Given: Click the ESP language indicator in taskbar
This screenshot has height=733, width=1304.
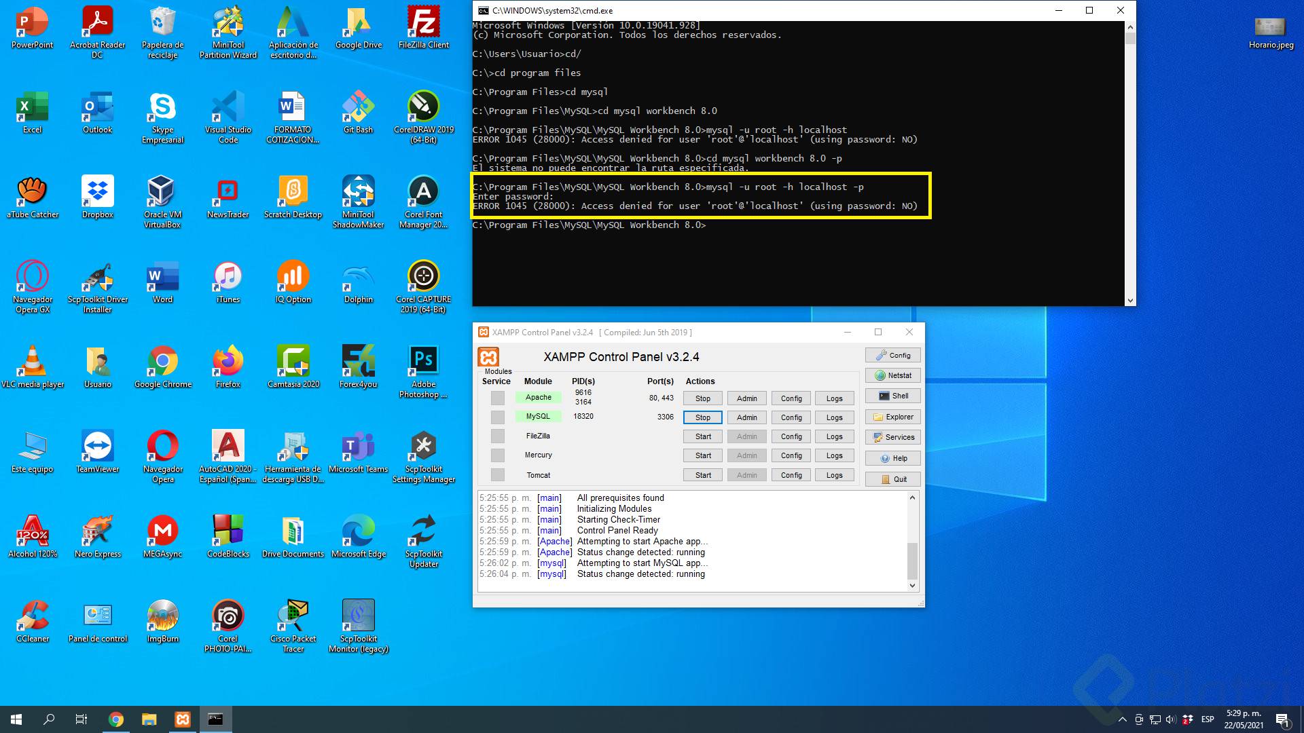Looking at the screenshot, I should pos(1208,719).
